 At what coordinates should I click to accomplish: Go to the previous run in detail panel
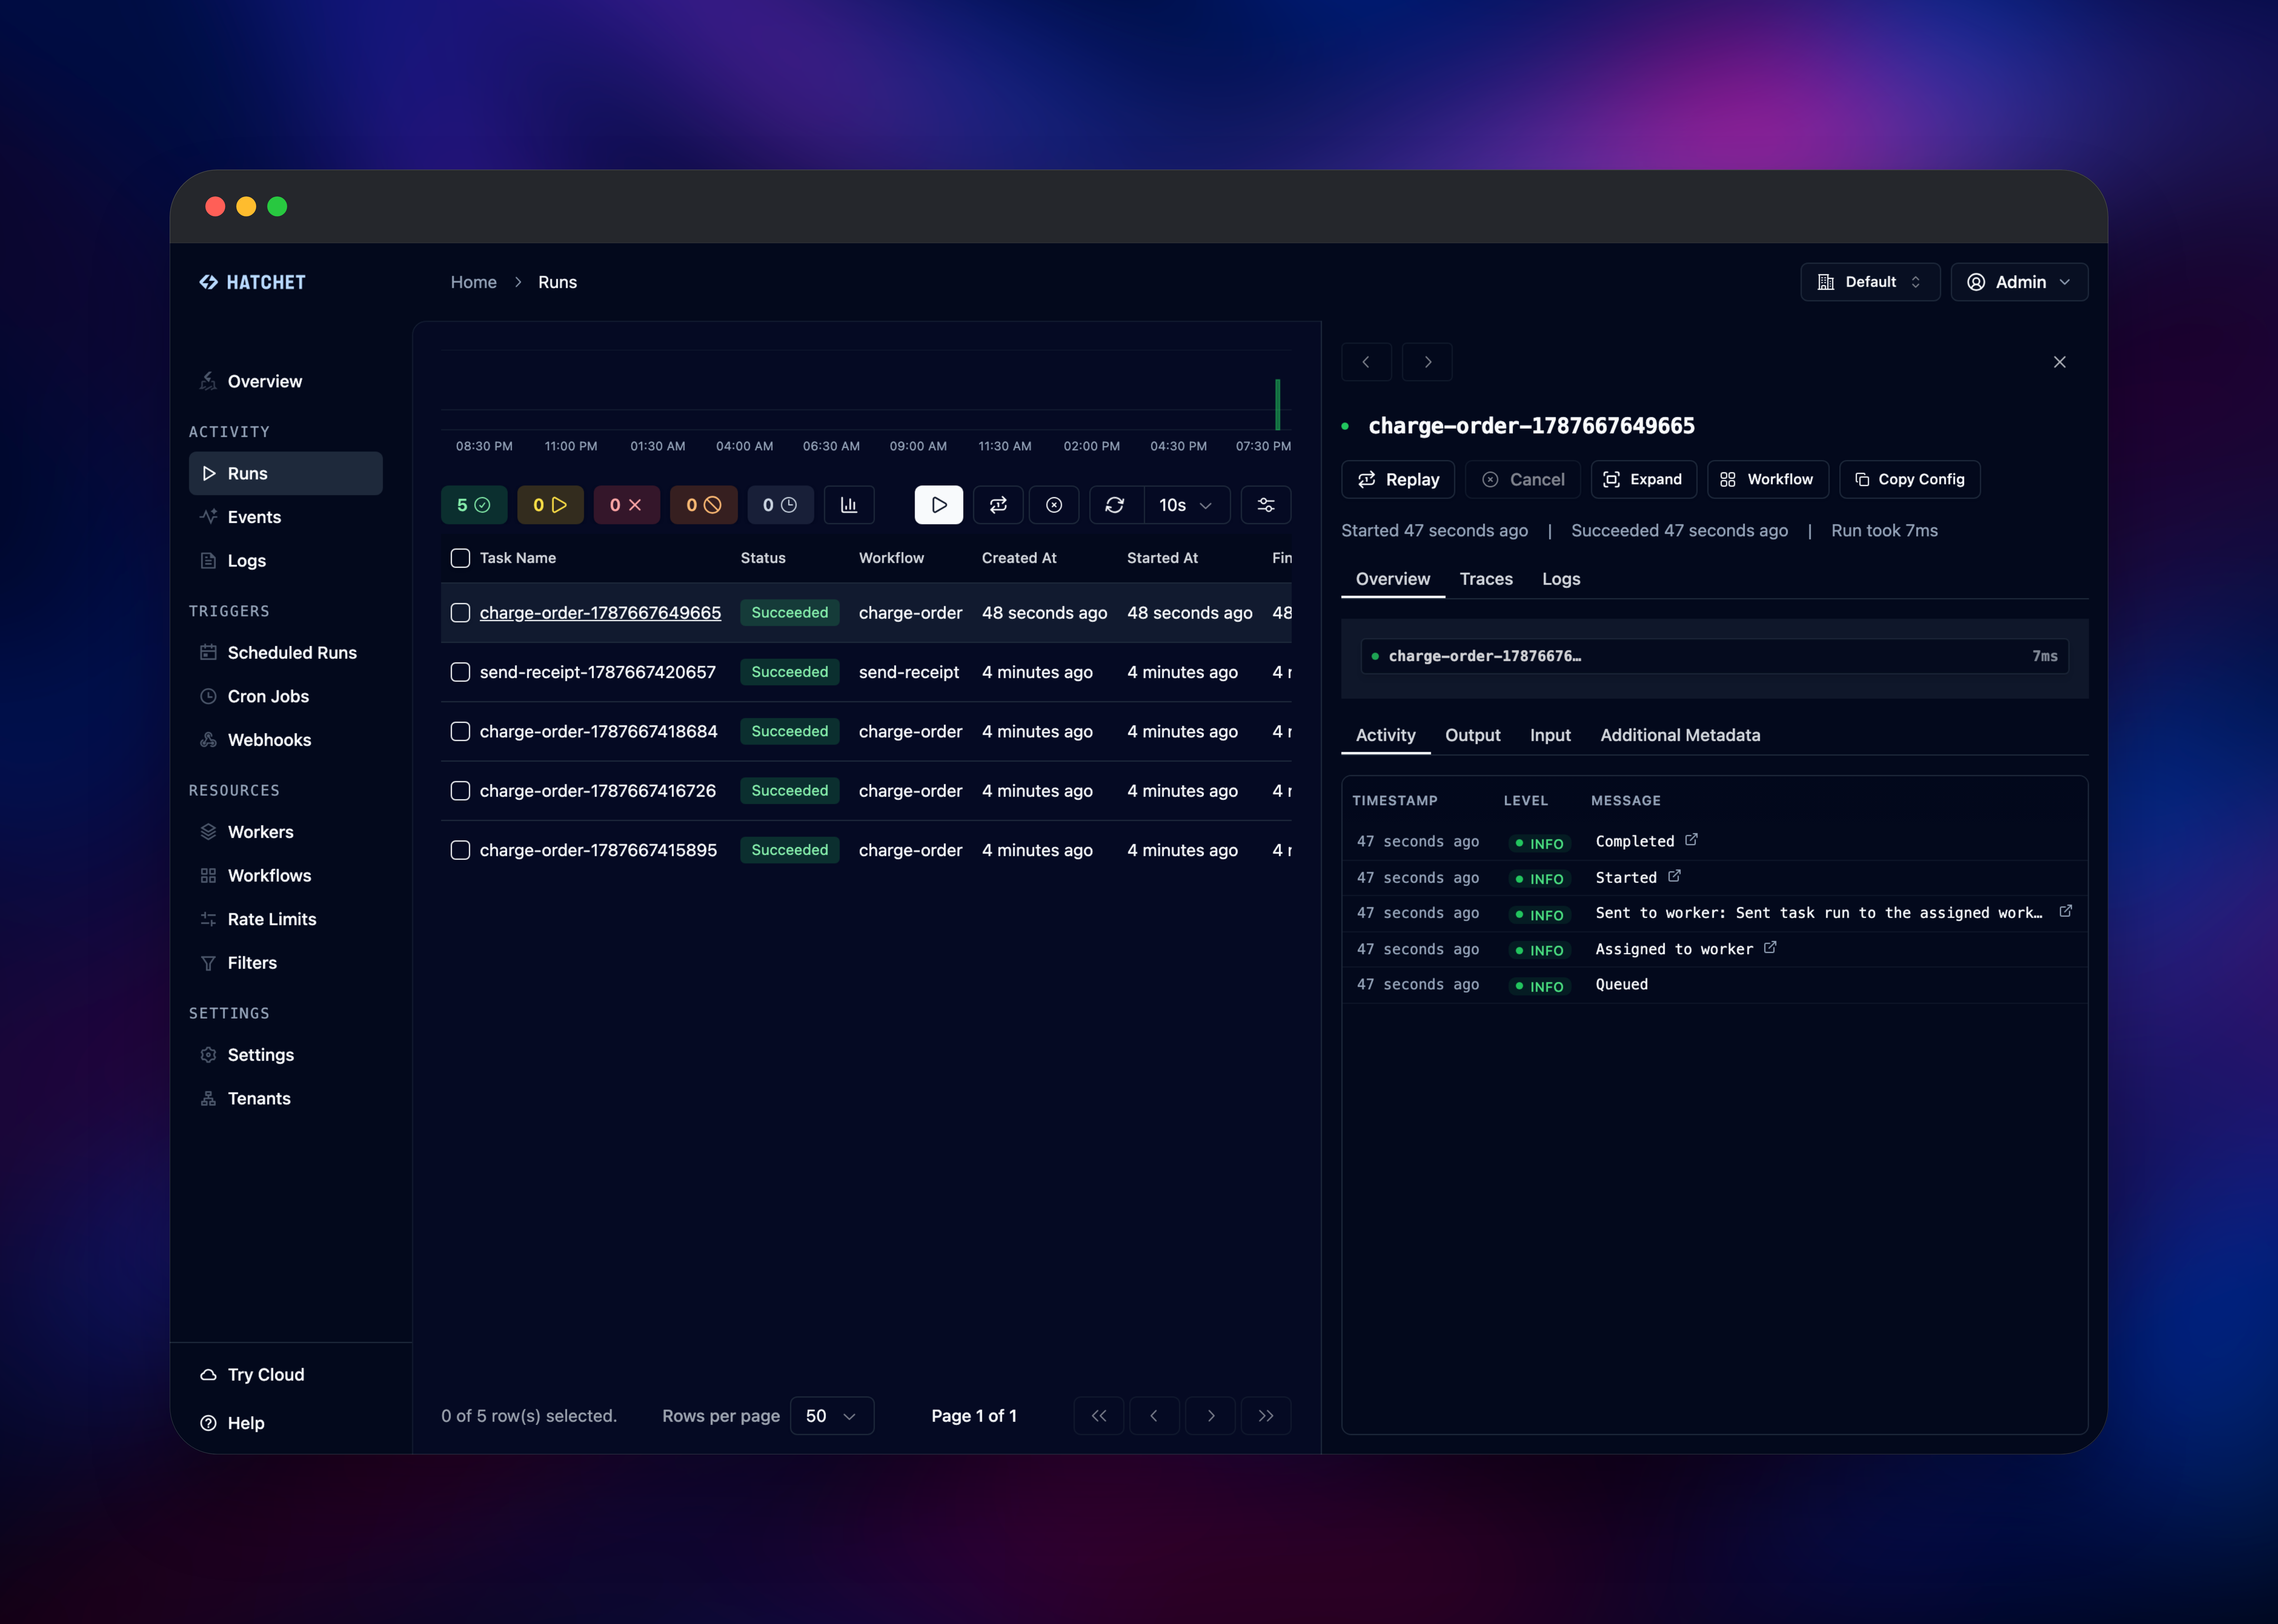click(x=1366, y=362)
